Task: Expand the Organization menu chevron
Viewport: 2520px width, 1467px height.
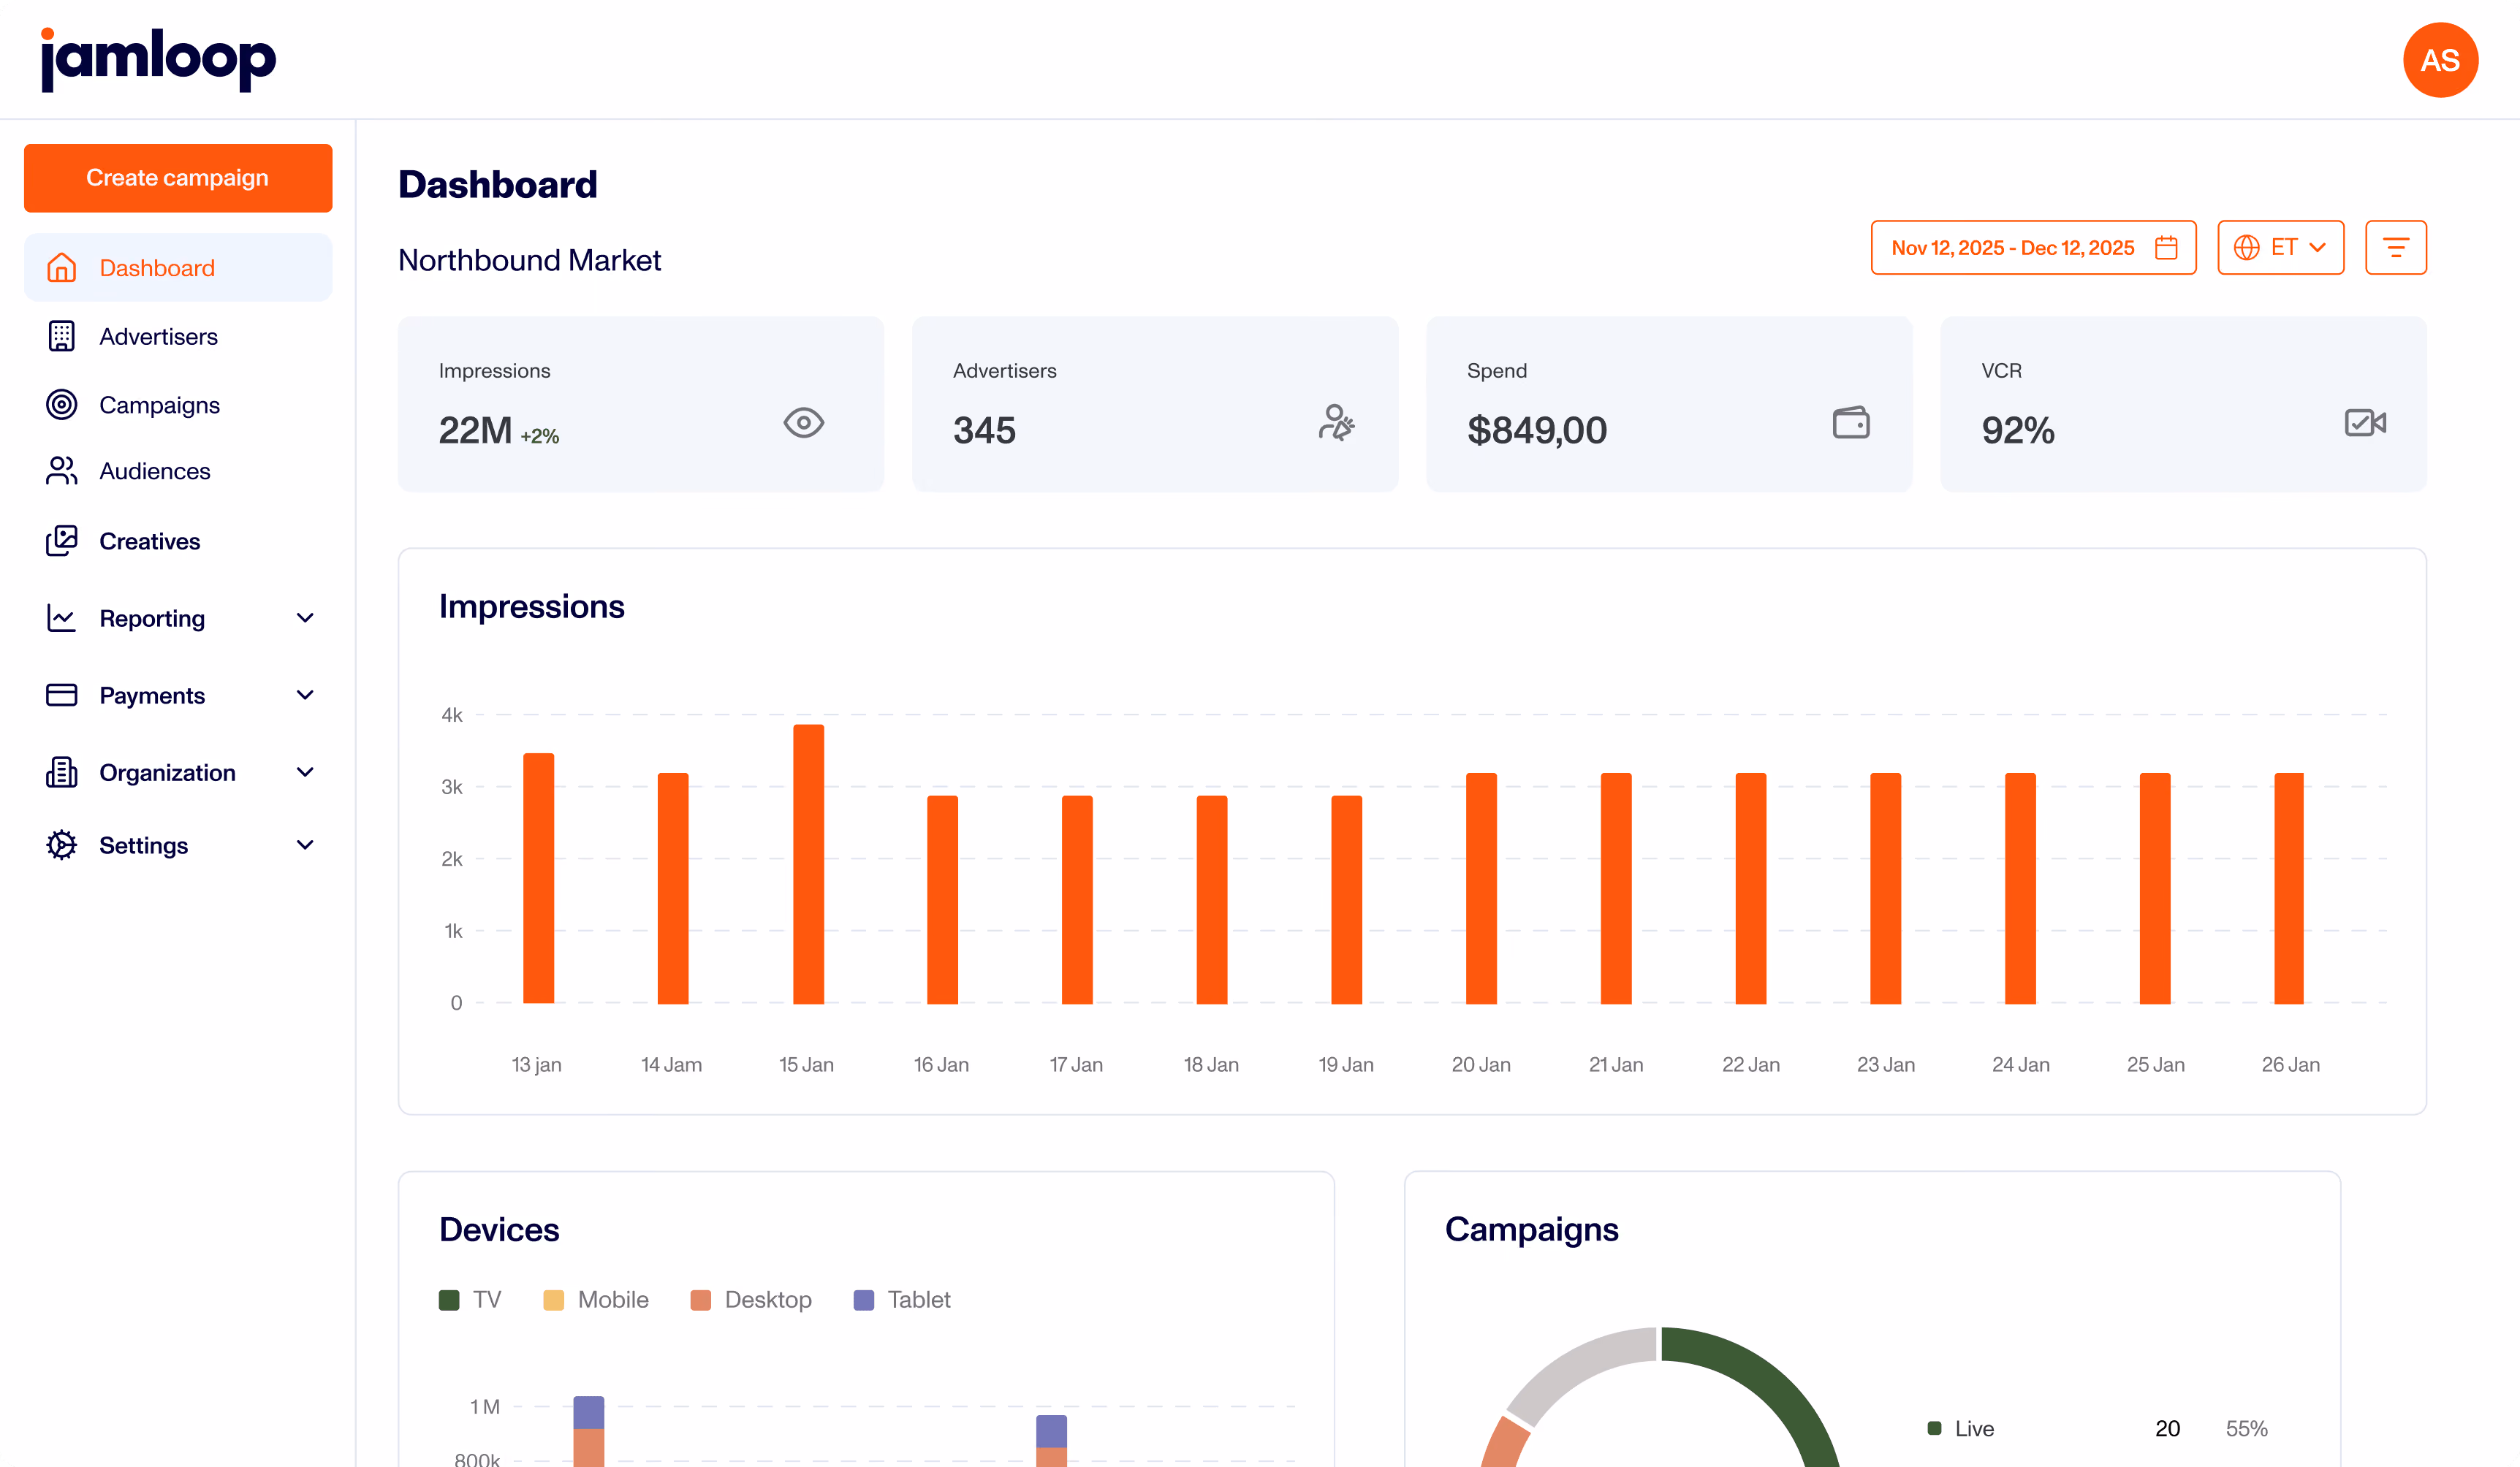Action: click(x=306, y=772)
